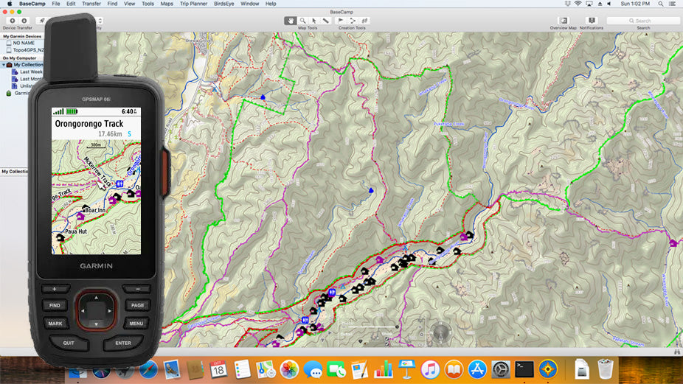Image resolution: width=683 pixels, height=384 pixels.
Task: Click the blue water drop near Puketaha valley
Action: (x=371, y=190)
